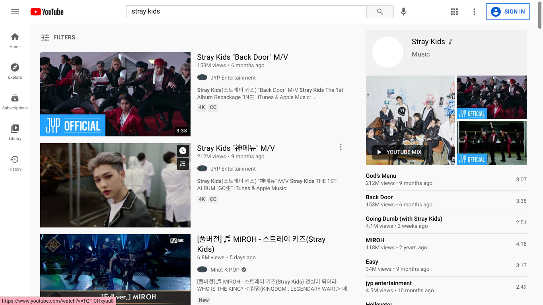Image resolution: width=543 pixels, height=305 pixels.
Task: Play Going Dumb (with Stray Kids) track
Action: click(x=446, y=222)
